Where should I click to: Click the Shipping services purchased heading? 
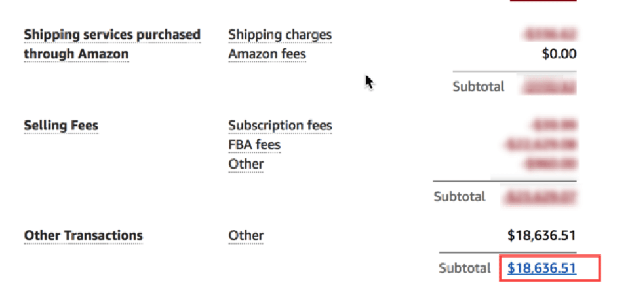112,35
